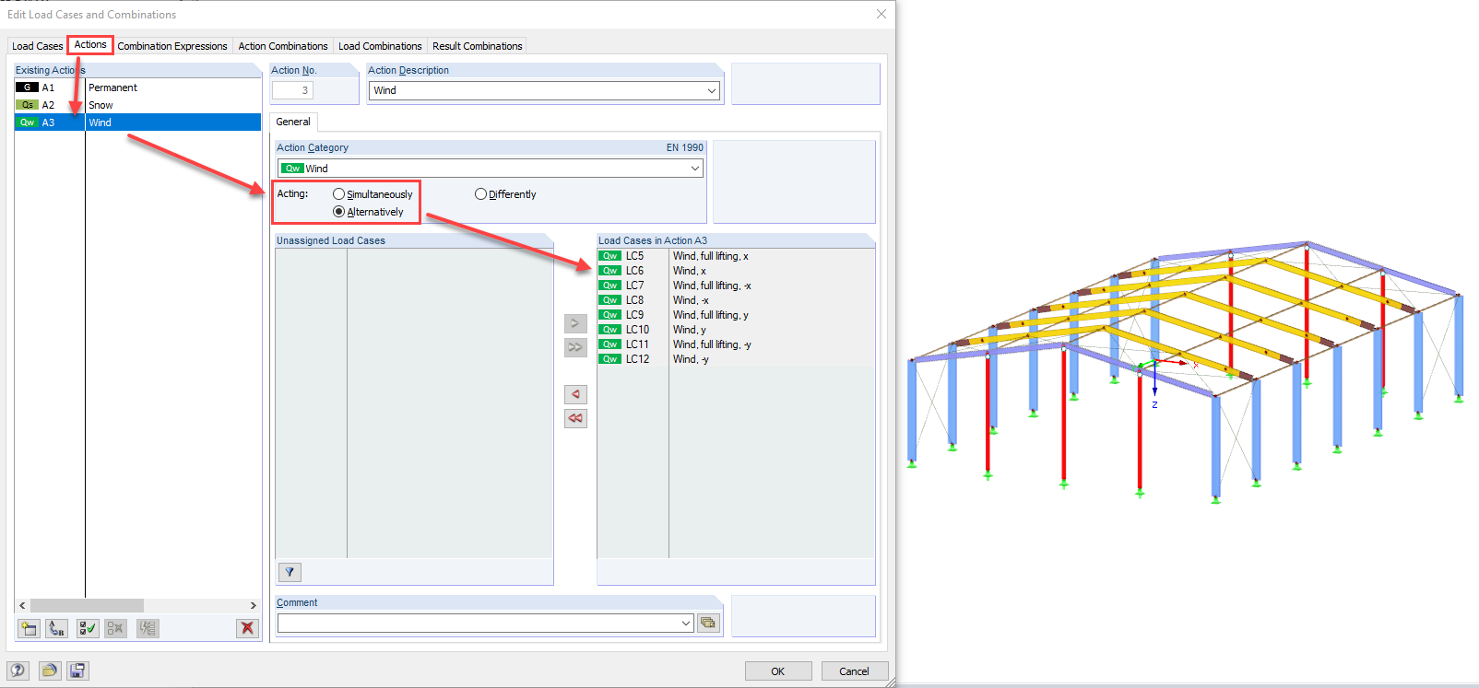The width and height of the screenshot is (1479, 688).
Task: Select LC6 'Wind, x' row
Action: click(736, 271)
